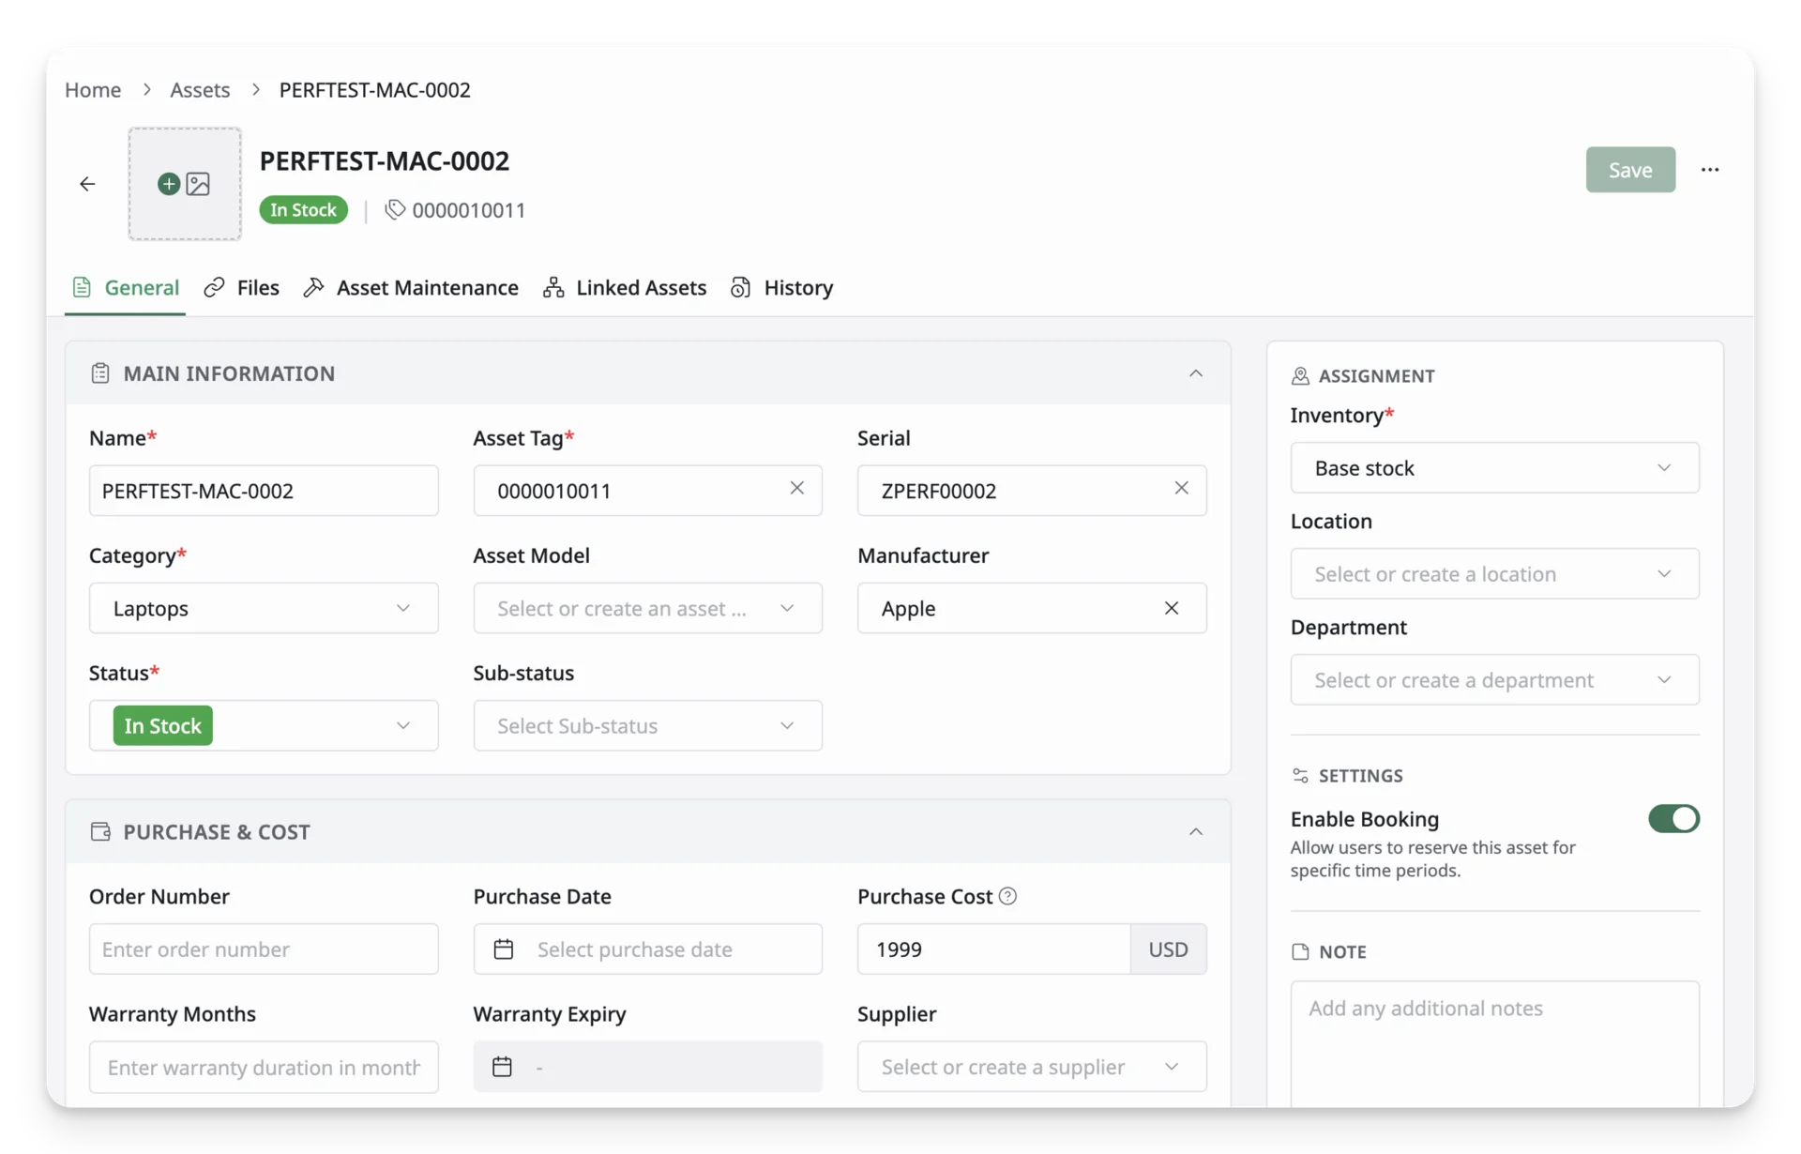Screen dimensions: 1801x1154
Task: Click the Purchase Cost help icon
Action: coord(1007,896)
